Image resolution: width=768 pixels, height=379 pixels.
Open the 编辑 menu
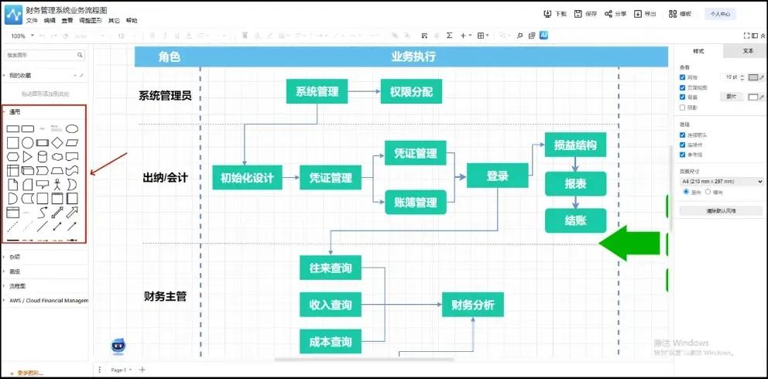point(50,21)
